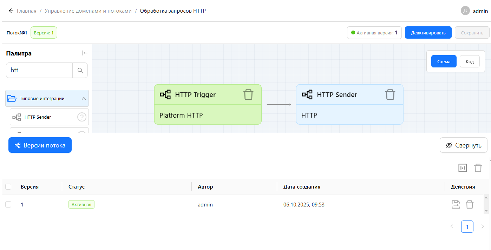
Task: Delete the HTTP Sender node via trash icon
Action: pyautogui.click(x=390, y=94)
